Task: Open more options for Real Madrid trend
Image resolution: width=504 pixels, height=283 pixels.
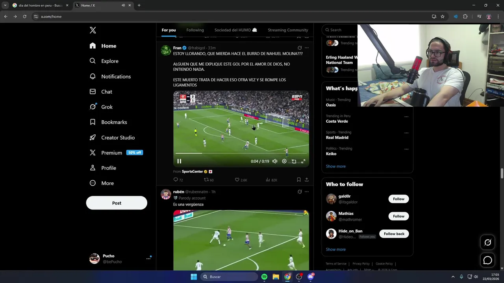Action: coord(406,133)
